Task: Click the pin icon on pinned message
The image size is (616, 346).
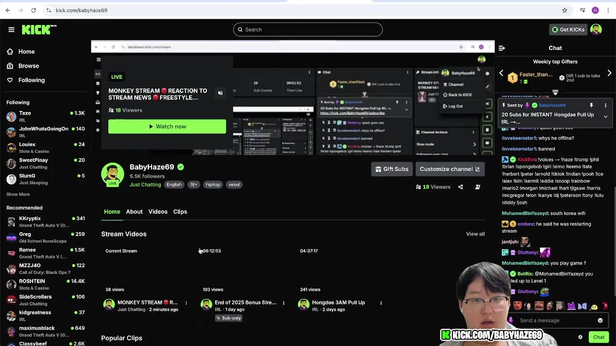Action: coord(591,105)
